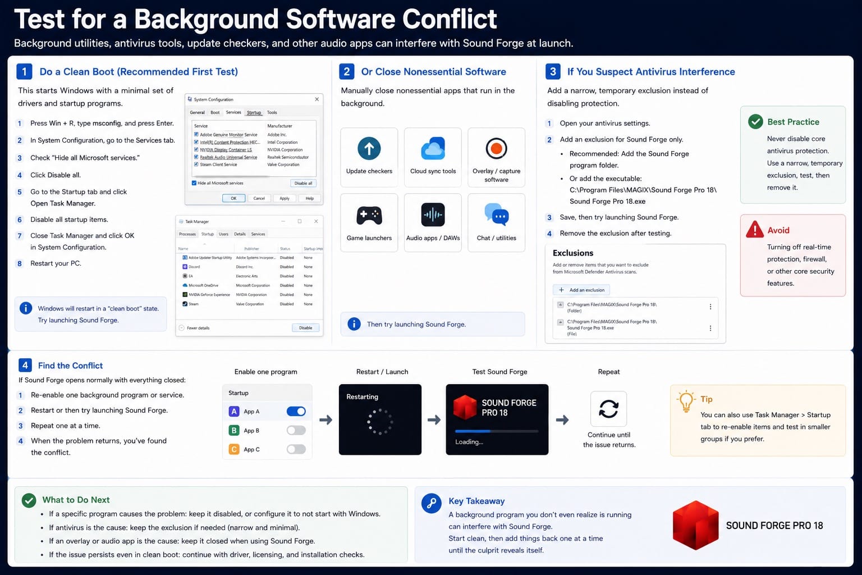
Task: Click Help in System Configuration
Action: pyautogui.click(x=310, y=198)
